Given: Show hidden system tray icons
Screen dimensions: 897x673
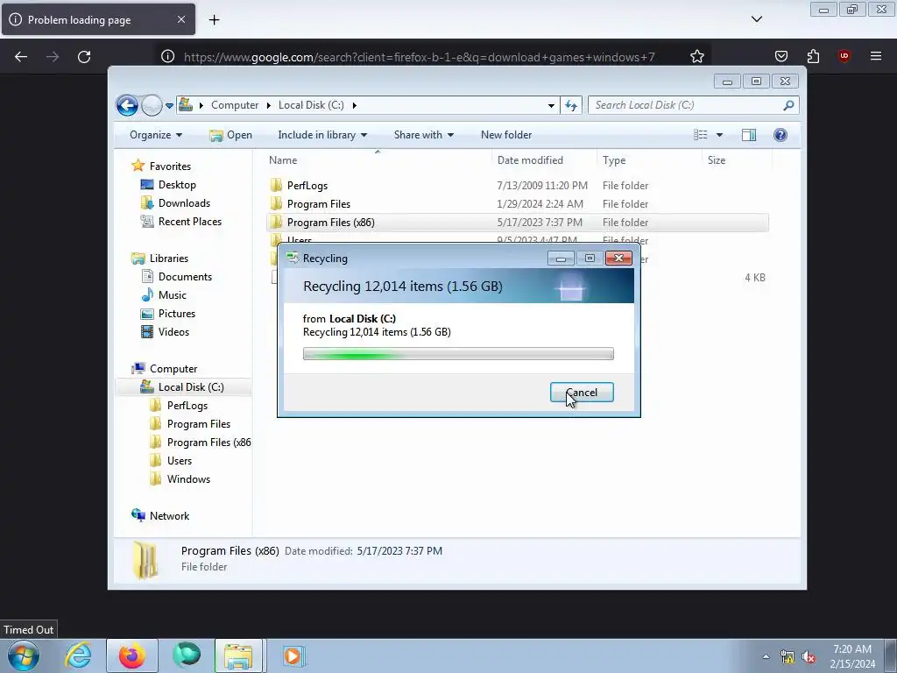Looking at the screenshot, I should tap(766, 656).
